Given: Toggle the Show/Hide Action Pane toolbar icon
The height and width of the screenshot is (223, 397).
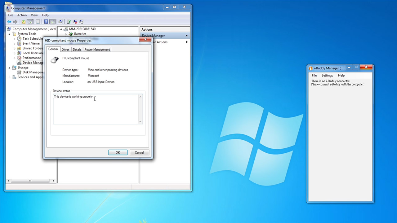Looking at the screenshot, I should pyautogui.click(x=52, y=22).
